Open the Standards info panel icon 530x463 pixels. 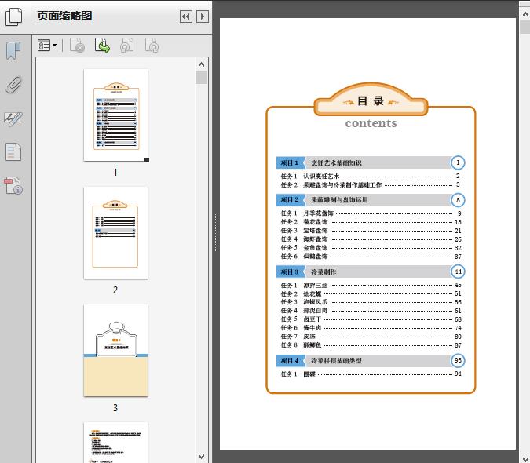(x=13, y=185)
